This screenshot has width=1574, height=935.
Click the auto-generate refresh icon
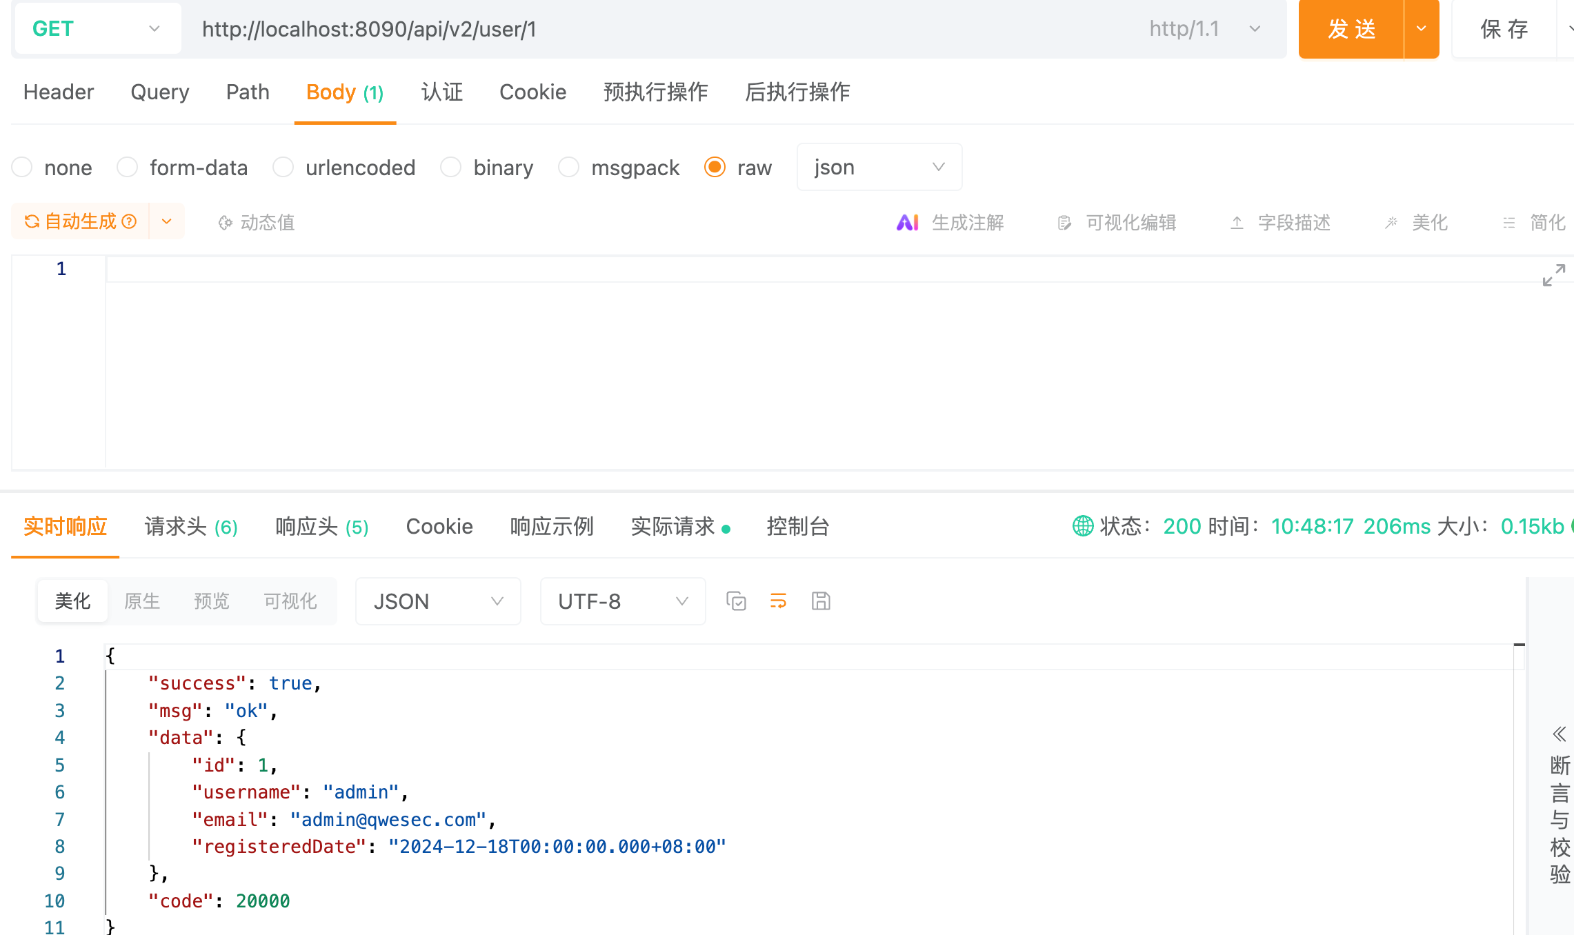tap(32, 221)
